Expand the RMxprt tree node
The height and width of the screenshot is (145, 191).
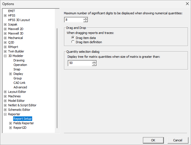5,47
